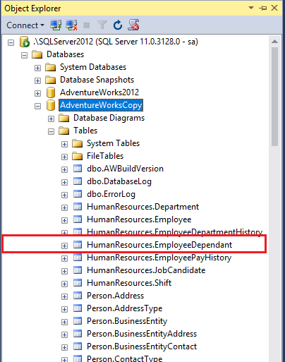Click the Refresh icon

click(x=118, y=25)
